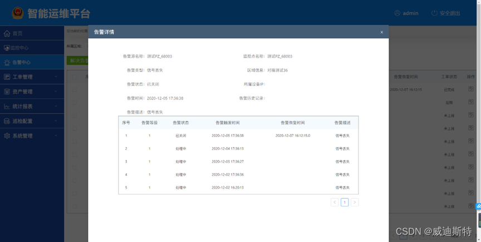Click the work order icon beside 工单管理
Image resolution: width=481 pixels, height=242 pixels.
pyautogui.click(x=7, y=77)
